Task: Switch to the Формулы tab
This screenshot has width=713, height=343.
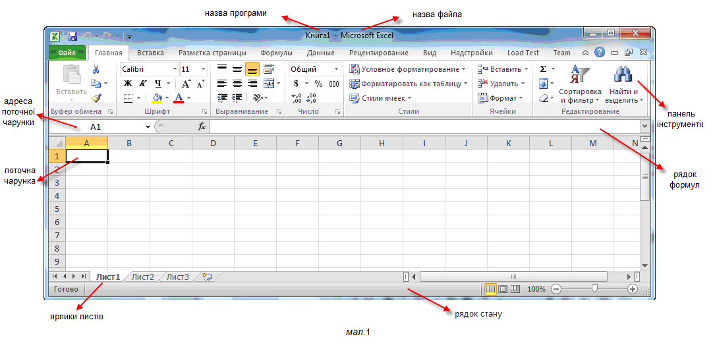Action: pos(277,53)
